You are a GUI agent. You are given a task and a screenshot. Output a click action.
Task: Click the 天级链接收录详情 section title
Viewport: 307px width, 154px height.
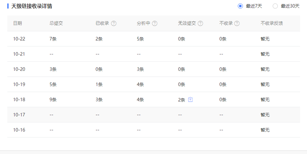point(32,6)
